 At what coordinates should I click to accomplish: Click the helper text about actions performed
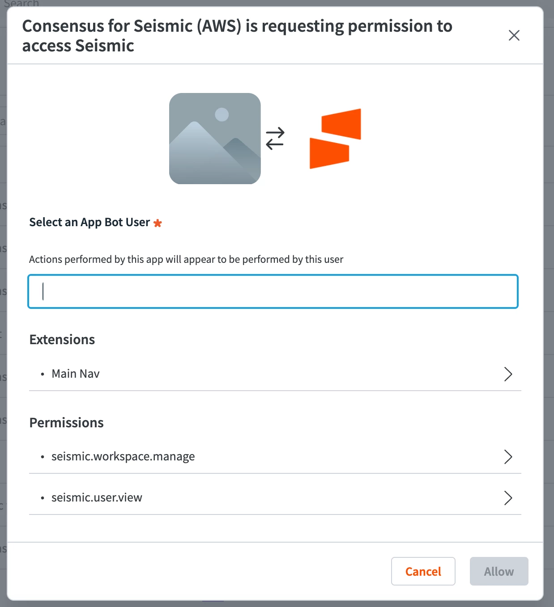click(186, 259)
